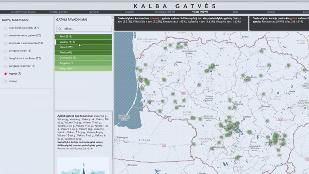Switch to the 'augalai' tab
This screenshot has height=174, width=309.
point(129,12)
